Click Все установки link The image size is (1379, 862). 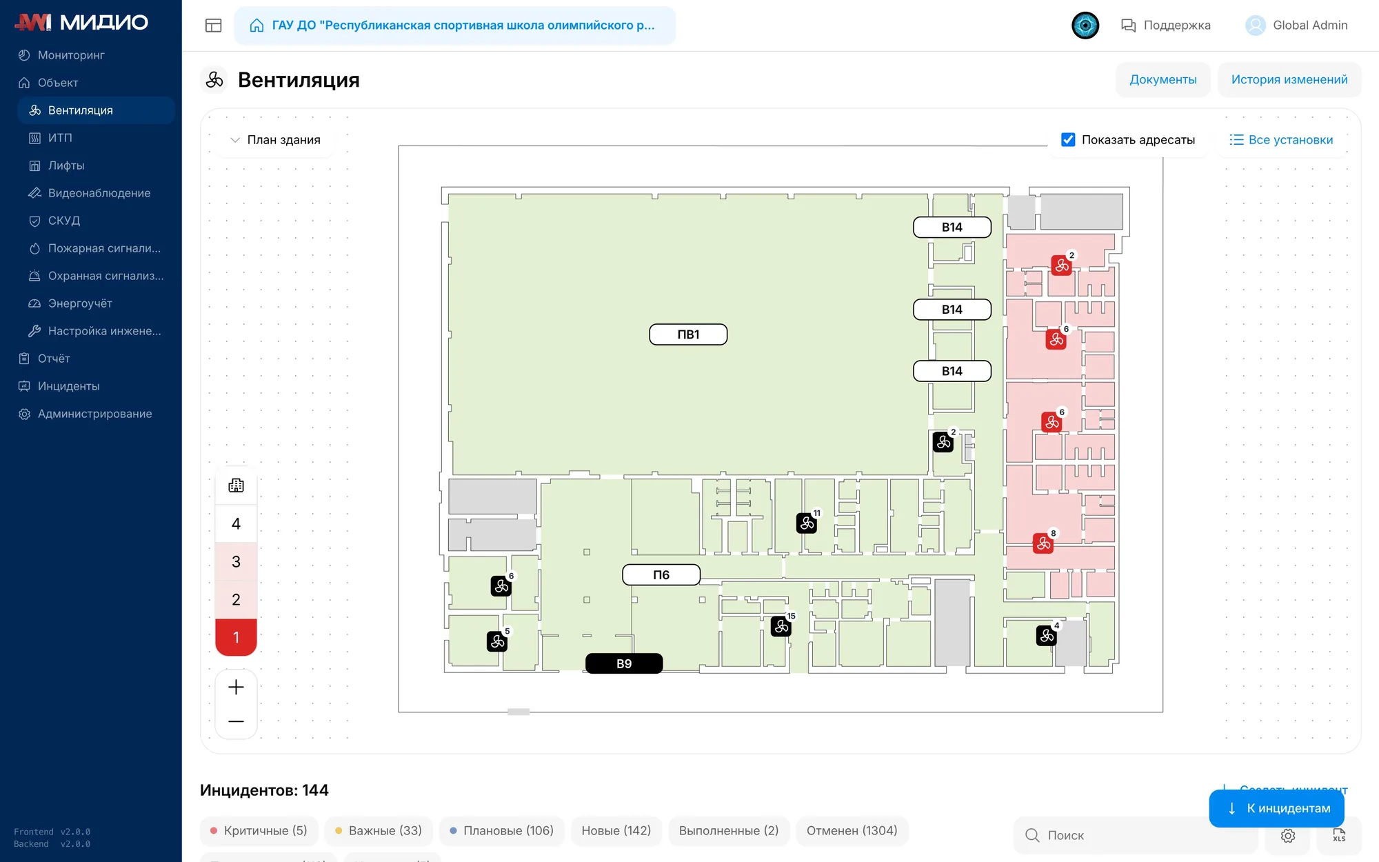pos(1282,140)
